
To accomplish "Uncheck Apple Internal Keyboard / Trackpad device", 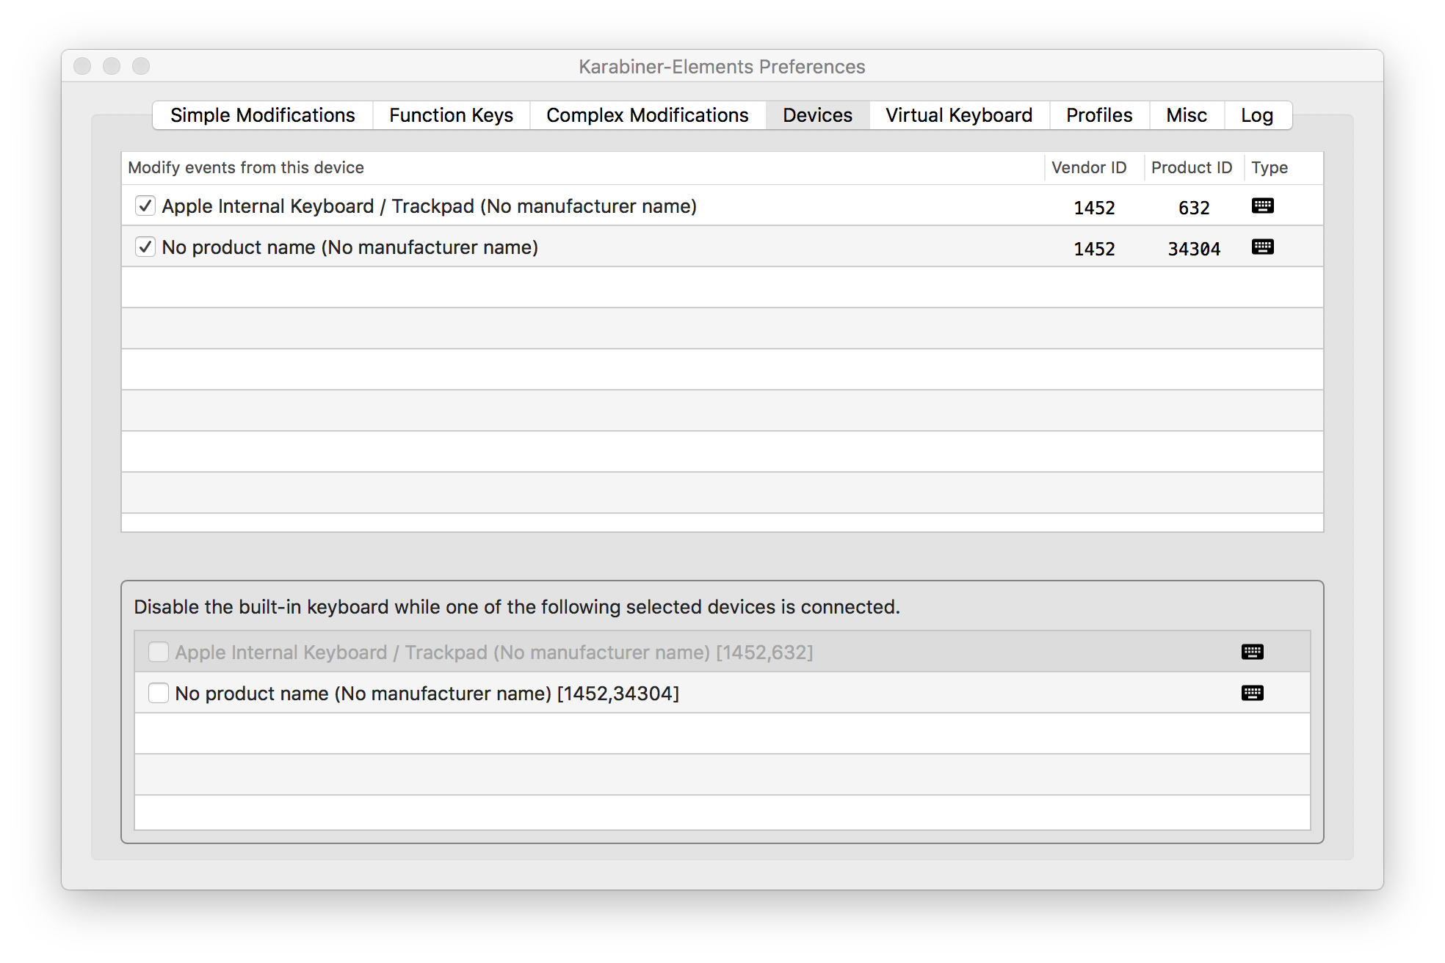I will point(145,206).
